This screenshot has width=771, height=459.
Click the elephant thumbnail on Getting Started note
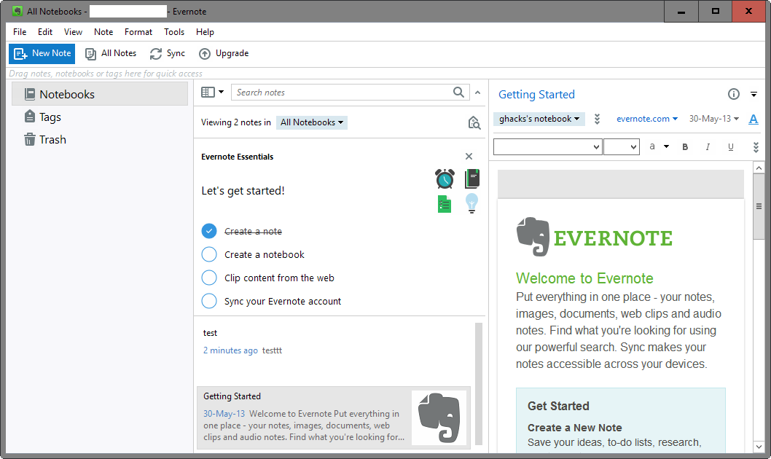(x=439, y=418)
